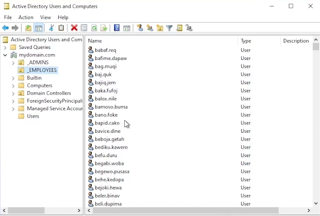Image resolution: width=320 pixels, height=216 pixels.
Task: Click the Forward arrow in toolbar
Action: pos(15,28)
